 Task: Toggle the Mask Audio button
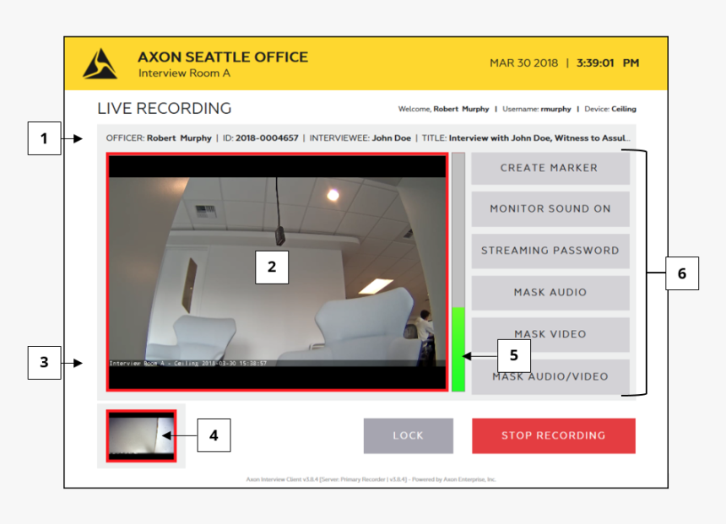tap(550, 293)
